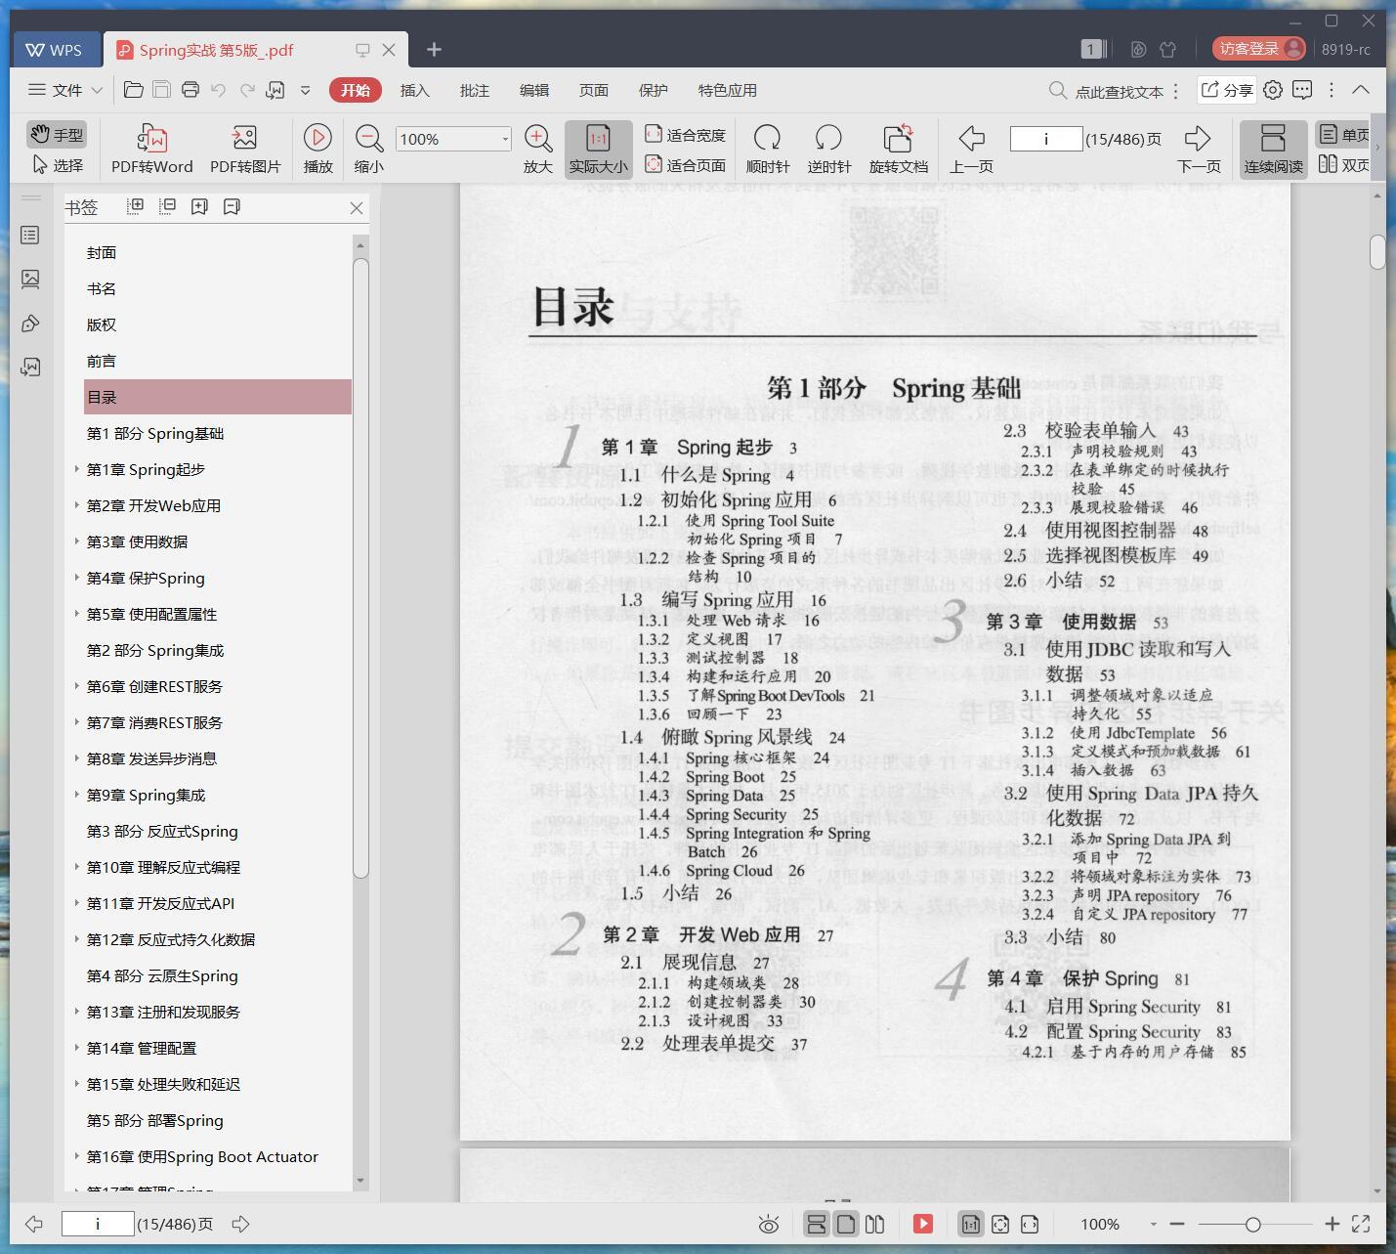1396x1254 pixels.
Task: Open the 100% zoom combo box in toolbar
Action: [x=453, y=139]
